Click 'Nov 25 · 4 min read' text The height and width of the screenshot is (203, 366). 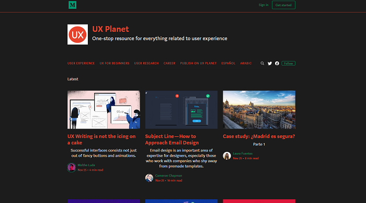(90, 170)
